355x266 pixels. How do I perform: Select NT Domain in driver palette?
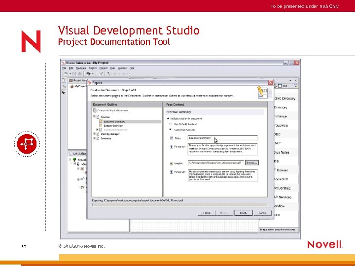point(281,170)
